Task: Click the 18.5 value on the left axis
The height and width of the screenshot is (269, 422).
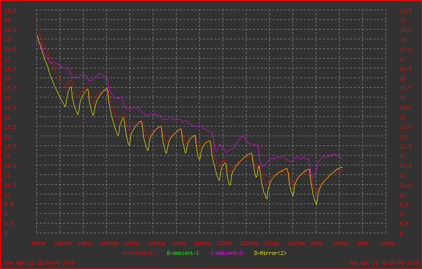Action: 10,30
